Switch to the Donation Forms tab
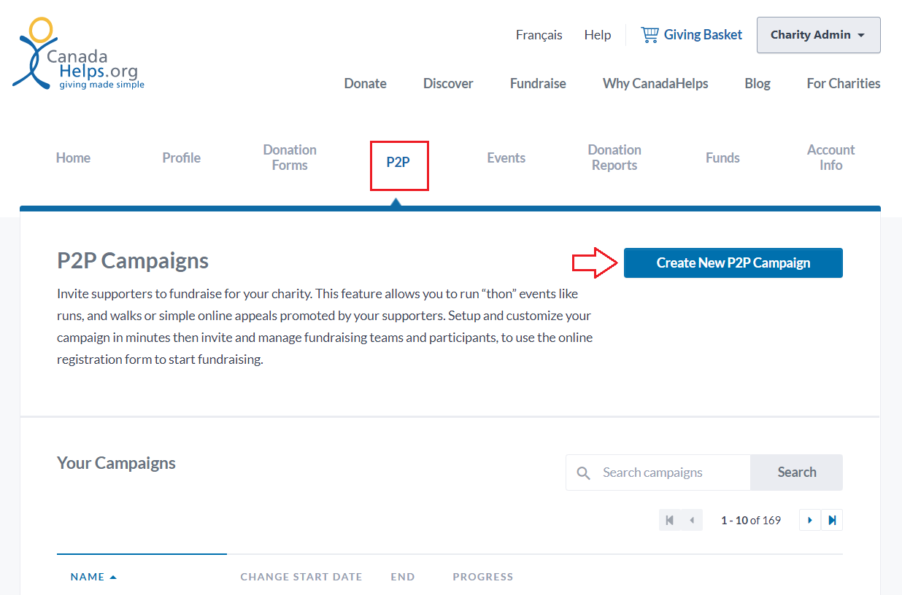 pos(290,157)
